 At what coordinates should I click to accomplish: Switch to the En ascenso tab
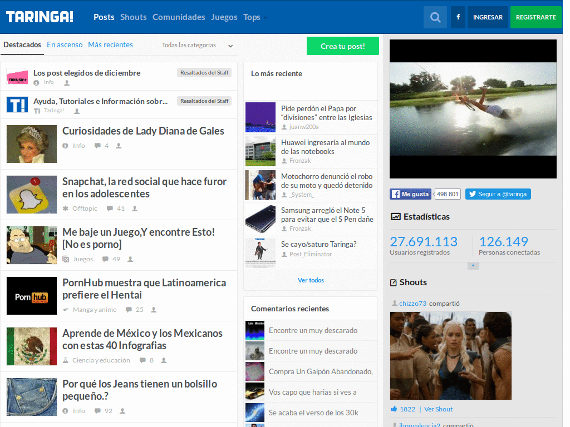(x=65, y=45)
